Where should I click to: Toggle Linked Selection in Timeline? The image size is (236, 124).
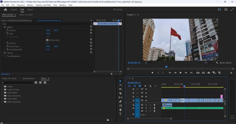pos(140,86)
